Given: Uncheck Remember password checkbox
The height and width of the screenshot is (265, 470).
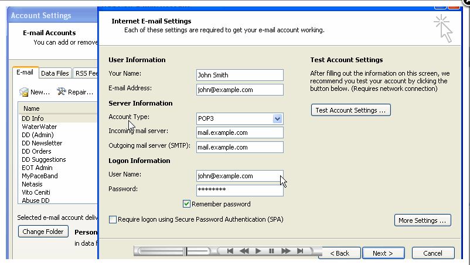Looking at the screenshot, I should [x=186, y=204].
